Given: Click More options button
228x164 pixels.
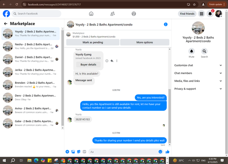Looking at the screenshot, I should click(145, 42).
